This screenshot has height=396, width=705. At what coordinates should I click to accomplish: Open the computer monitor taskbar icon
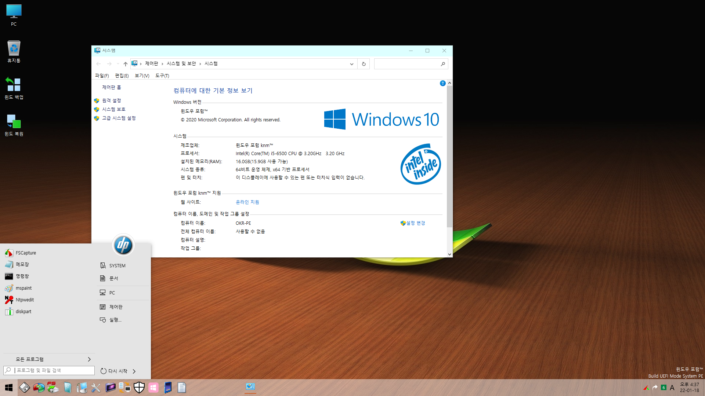82,388
